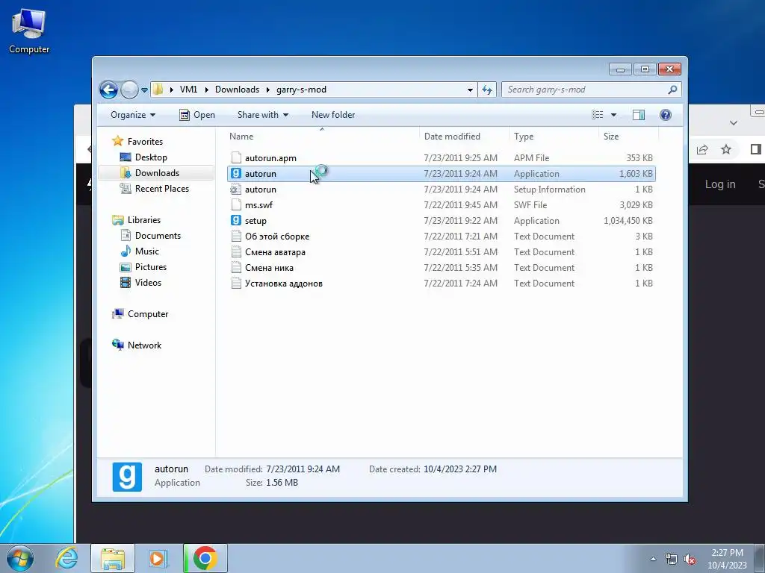This screenshot has width=765, height=573.
Task: Open Windows Media Player from taskbar
Action: coord(158,558)
